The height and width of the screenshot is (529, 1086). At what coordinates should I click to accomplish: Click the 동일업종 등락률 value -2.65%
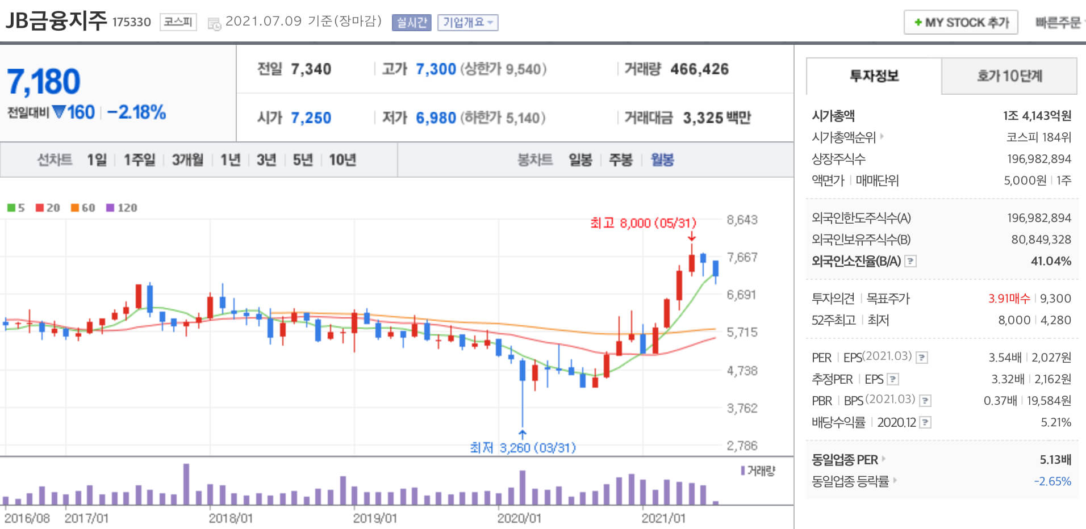coord(1053,481)
